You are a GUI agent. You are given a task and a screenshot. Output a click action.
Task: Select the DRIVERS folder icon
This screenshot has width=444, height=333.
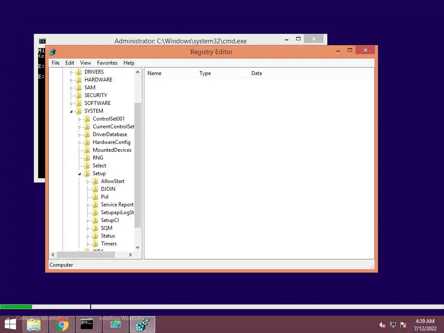coord(79,72)
